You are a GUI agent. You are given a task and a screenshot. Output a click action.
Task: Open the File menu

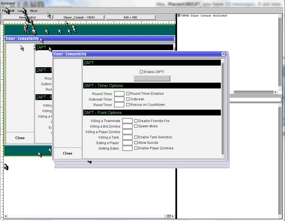coord(4,11)
